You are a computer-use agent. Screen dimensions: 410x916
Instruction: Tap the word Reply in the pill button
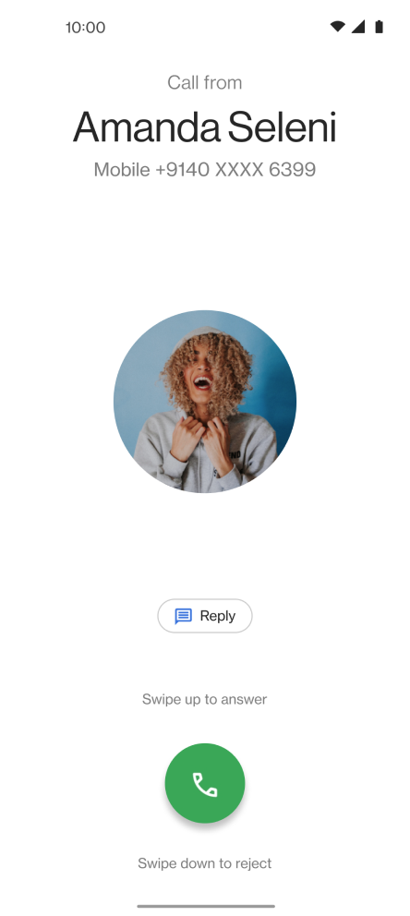[x=218, y=616]
